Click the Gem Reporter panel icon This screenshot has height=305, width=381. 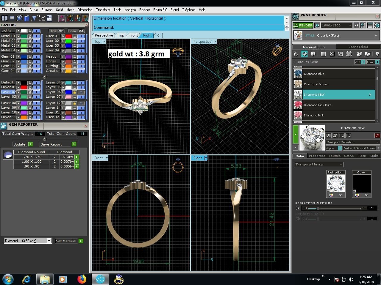4,126
